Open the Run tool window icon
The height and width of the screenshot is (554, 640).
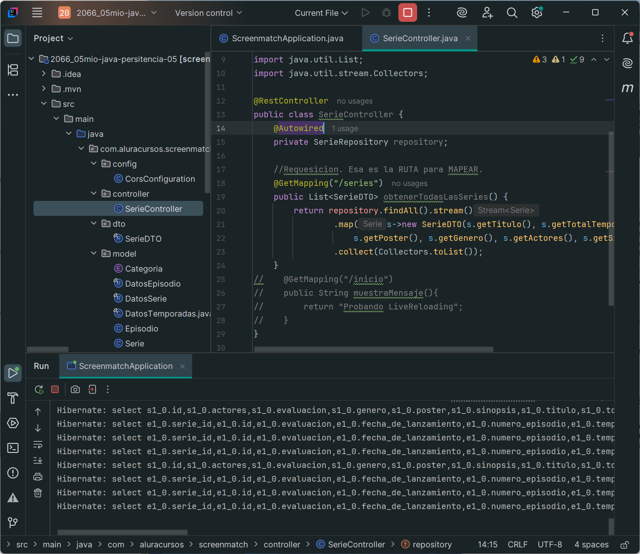(x=13, y=373)
